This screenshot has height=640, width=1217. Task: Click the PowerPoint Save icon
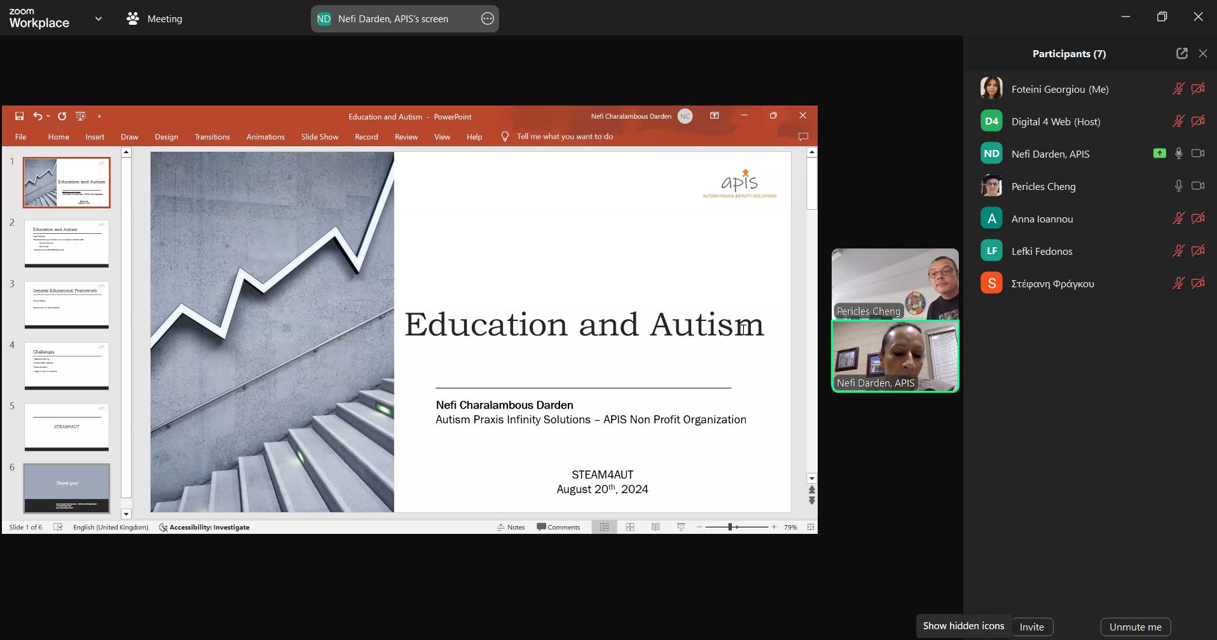(19, 116)
